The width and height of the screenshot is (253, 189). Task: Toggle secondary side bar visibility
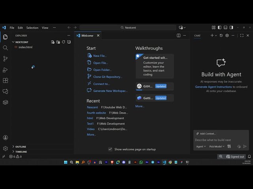231,28
